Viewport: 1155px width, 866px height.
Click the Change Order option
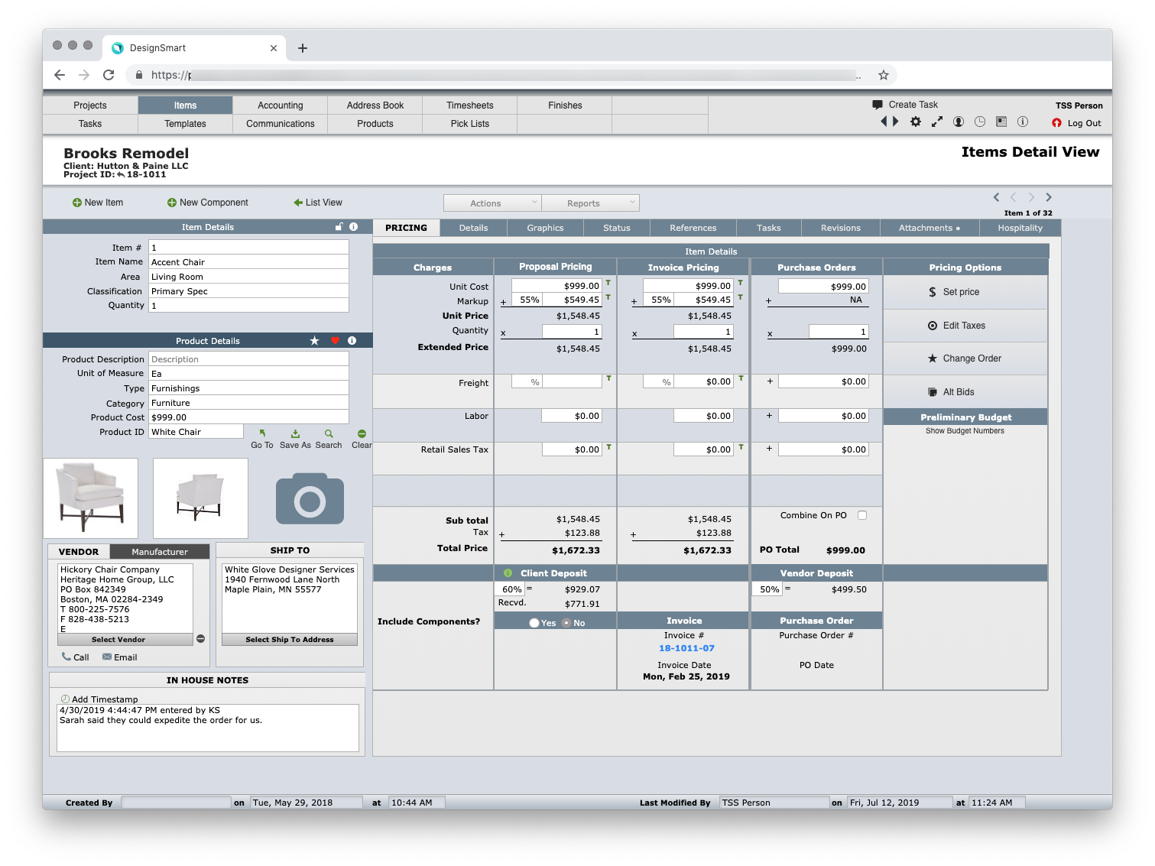click(x=965, y=358)
